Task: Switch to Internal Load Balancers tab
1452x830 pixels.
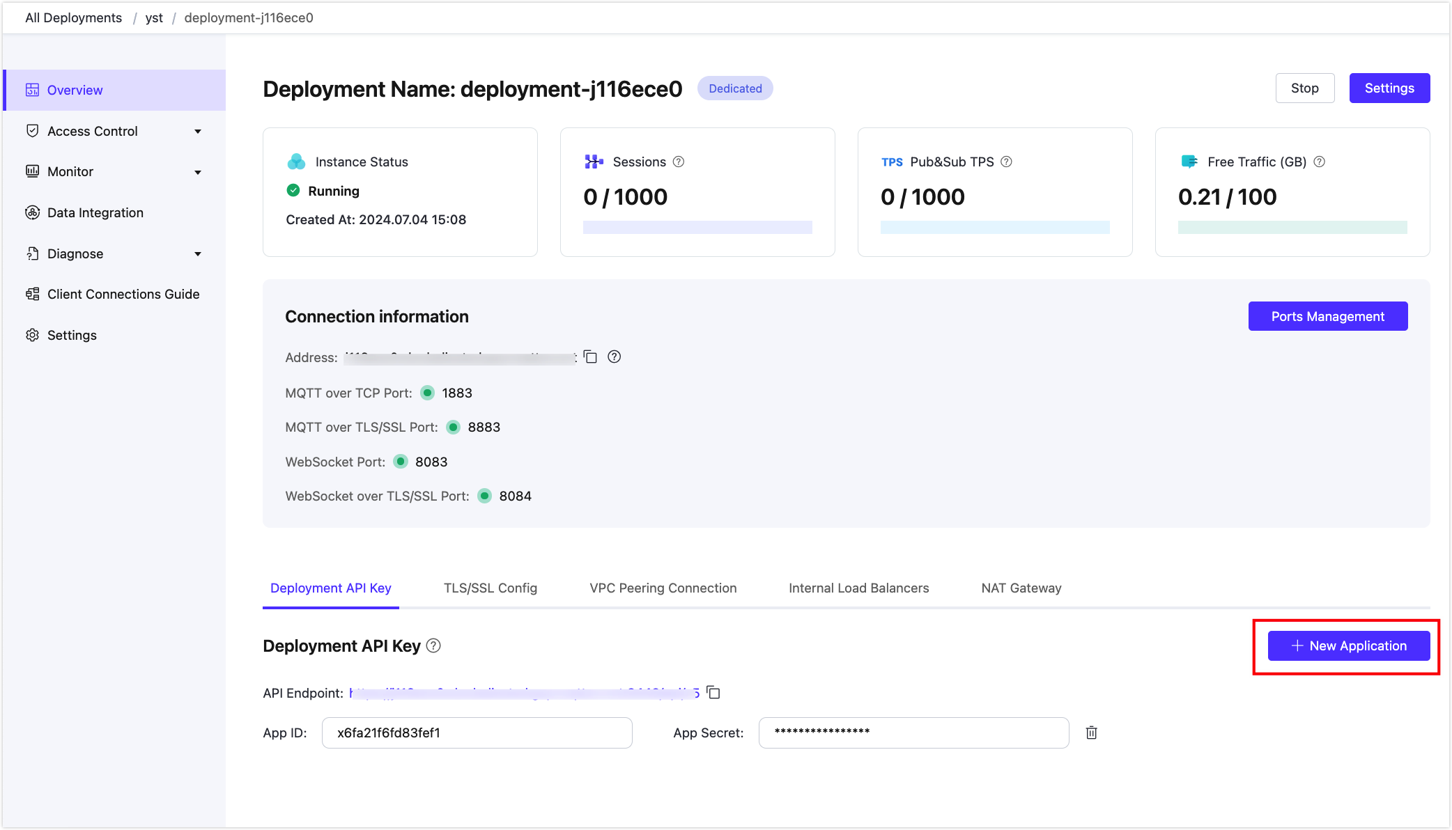Action: (858, 588)
